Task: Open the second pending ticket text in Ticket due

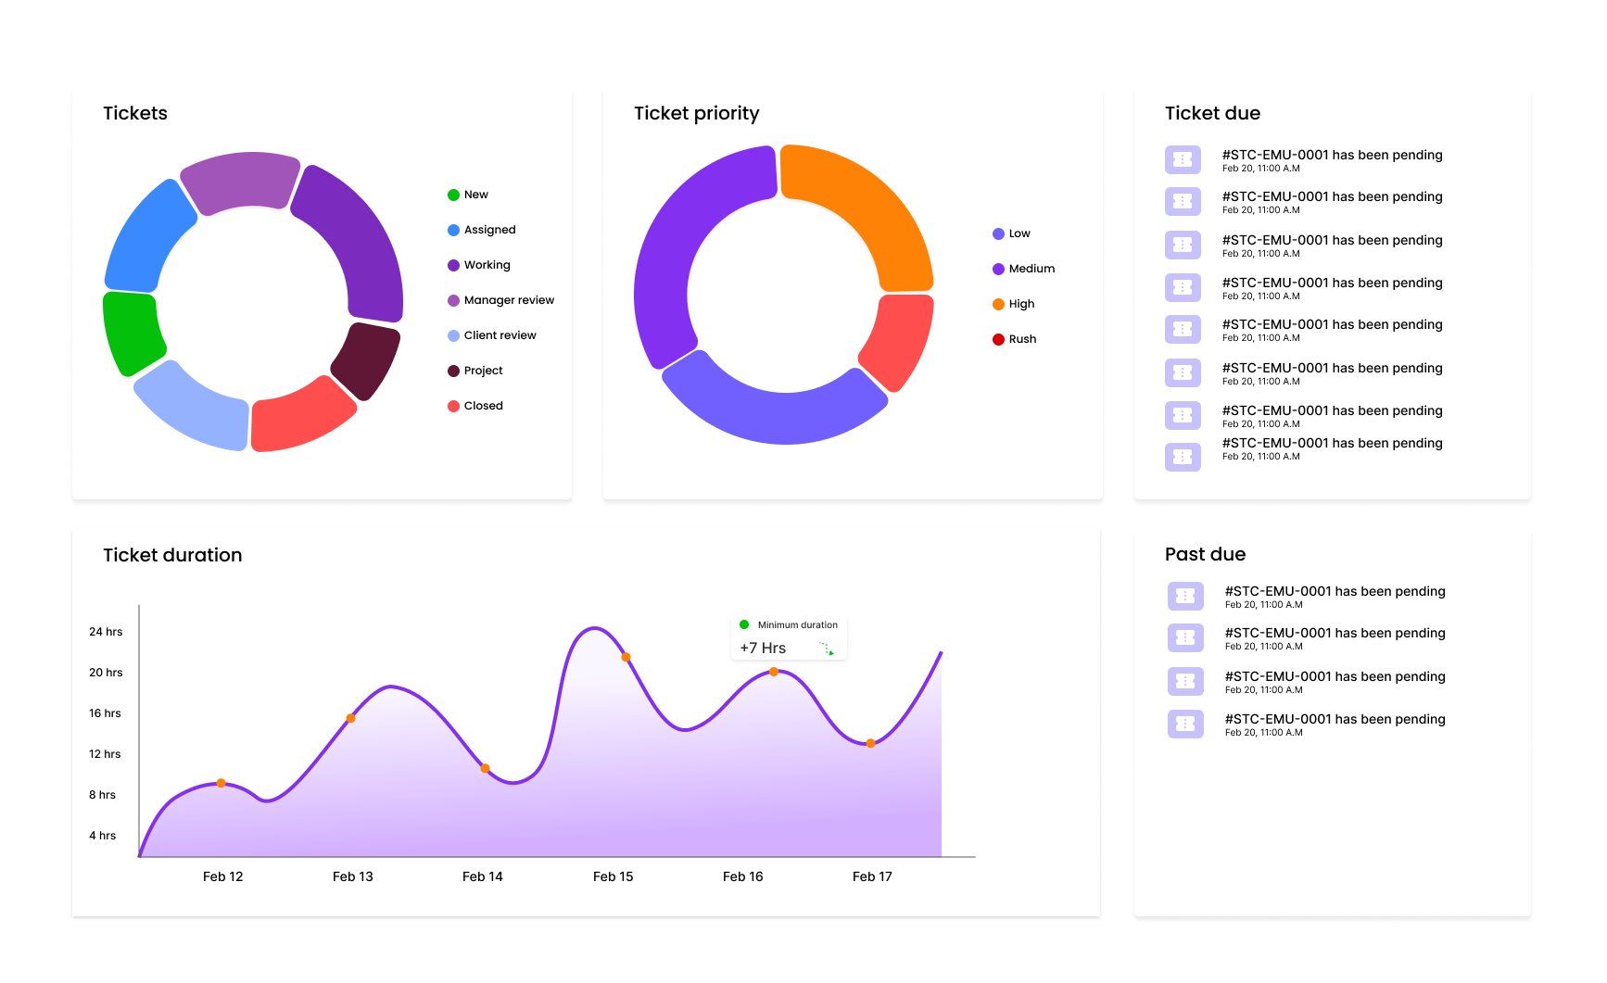Action: click(1332, 196)
